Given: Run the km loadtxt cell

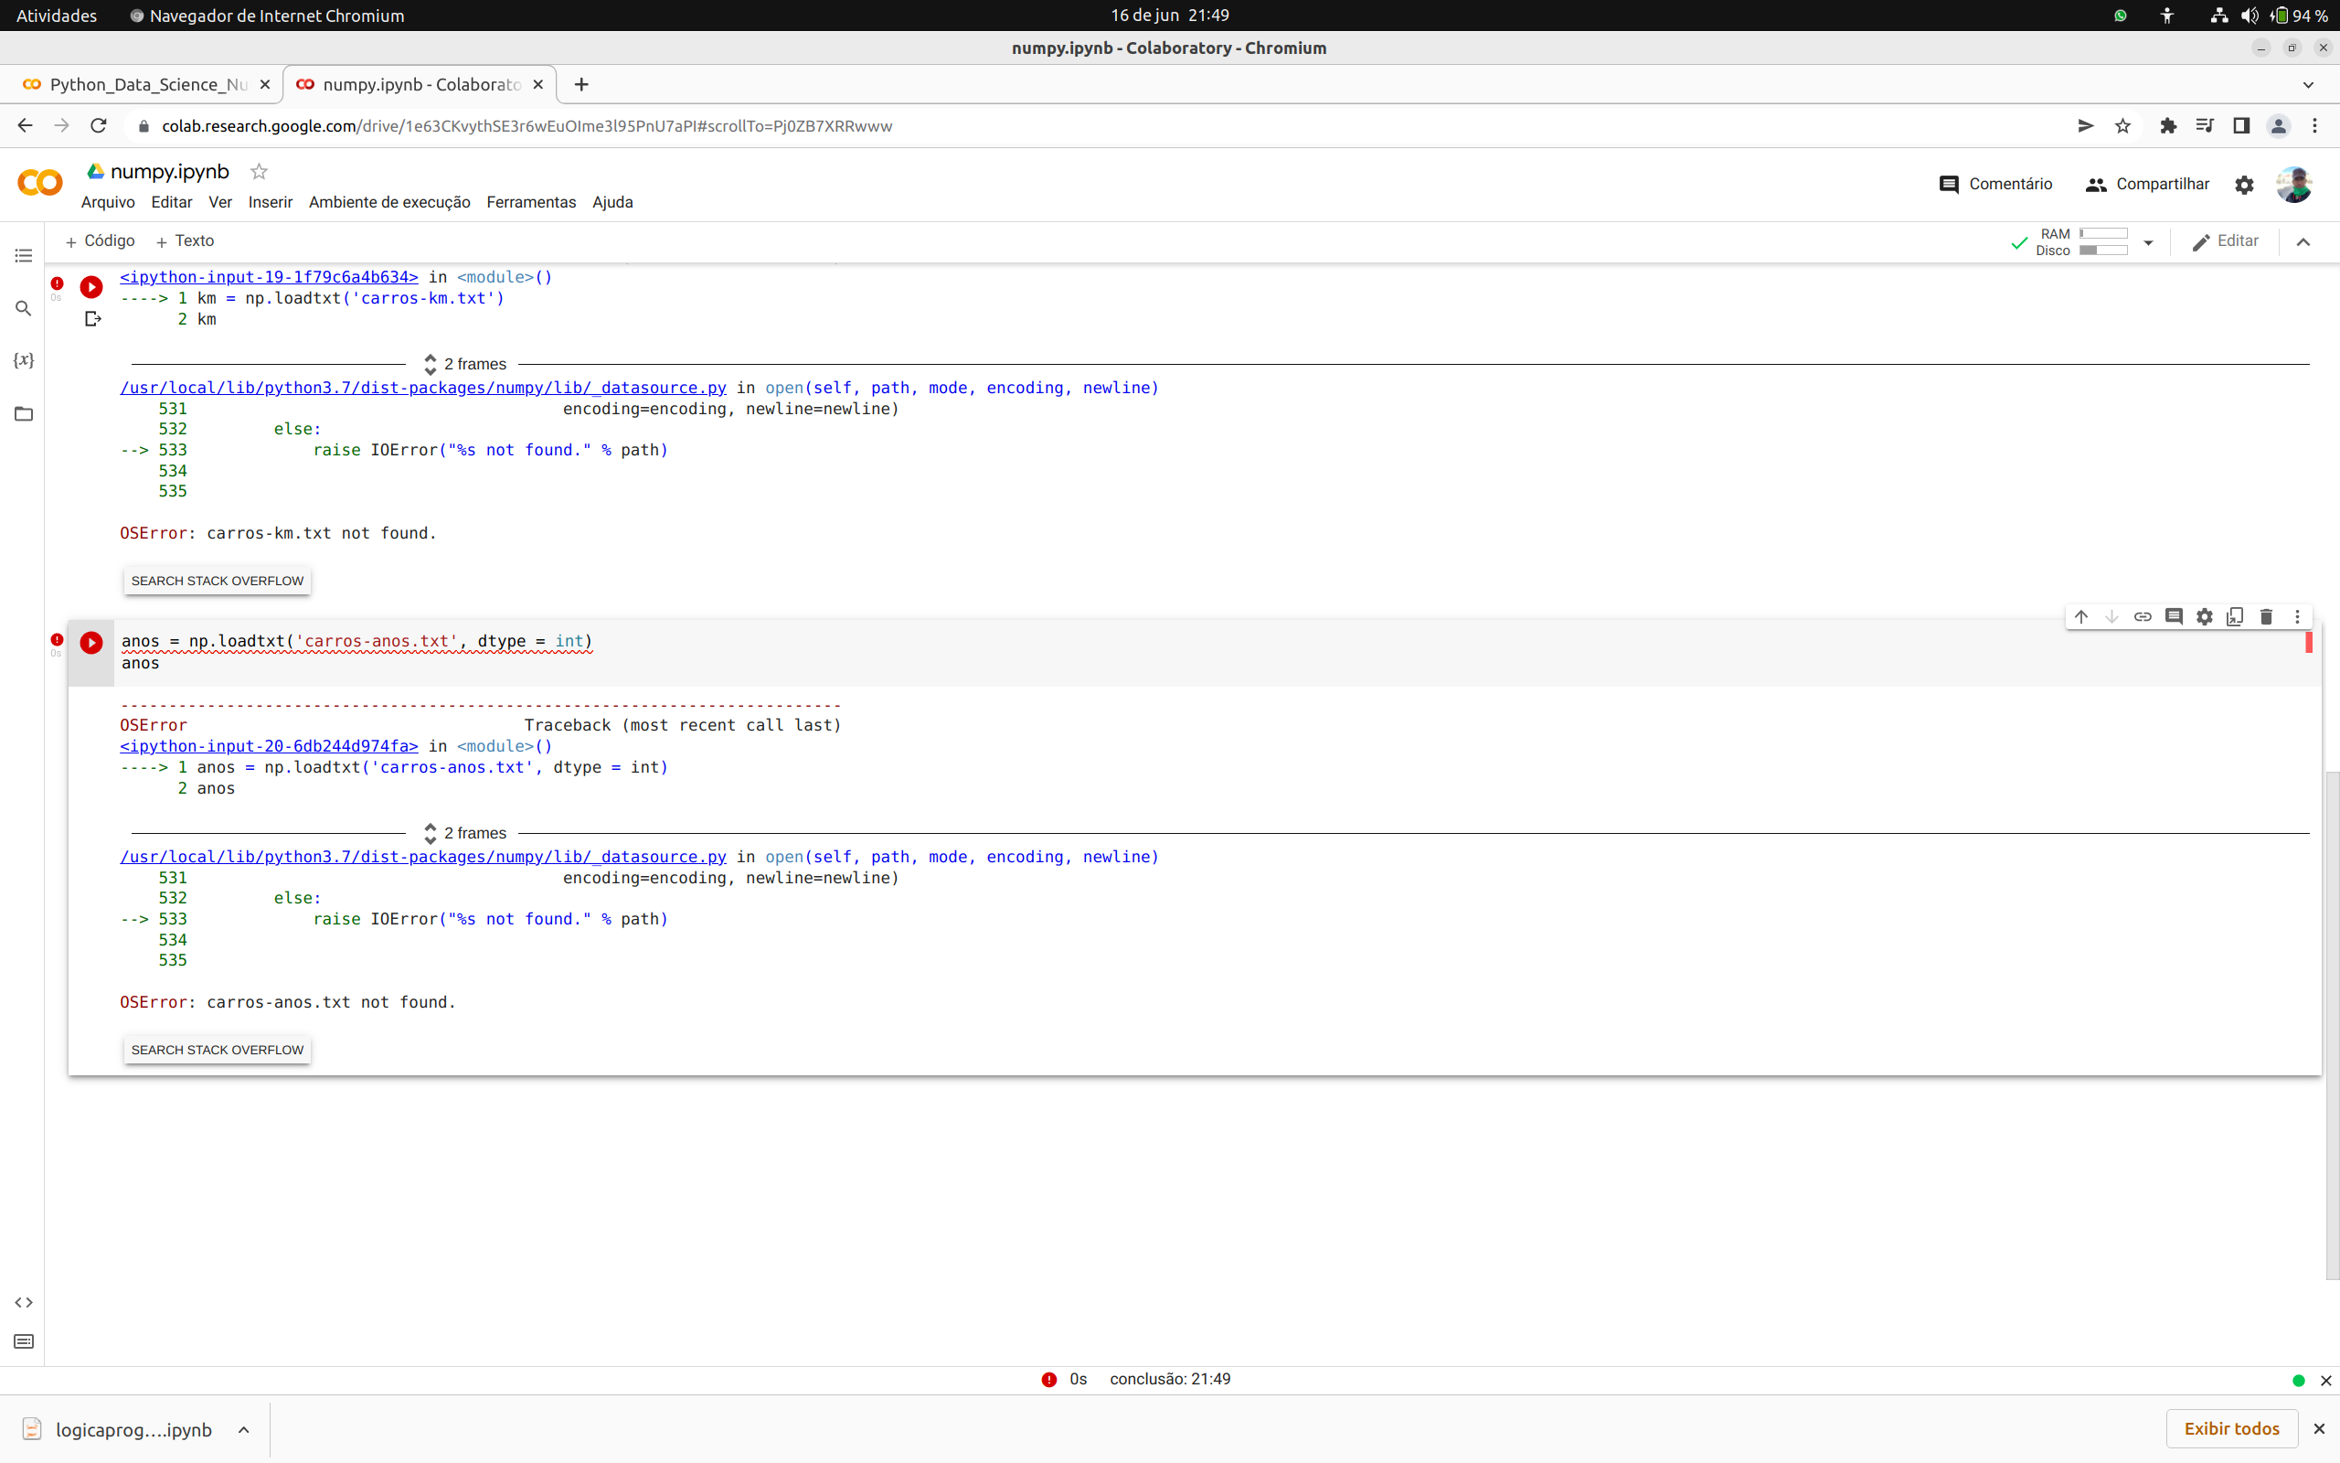Looking at the screenshot, I should [x=90, y=286].
